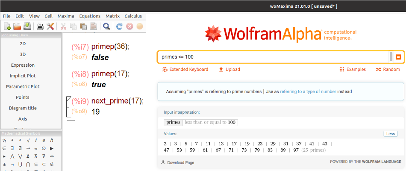The height and width of the screenshot is (171, 406).
Task: Insert the logical AND symbol ∧
Action: (12, 156)
